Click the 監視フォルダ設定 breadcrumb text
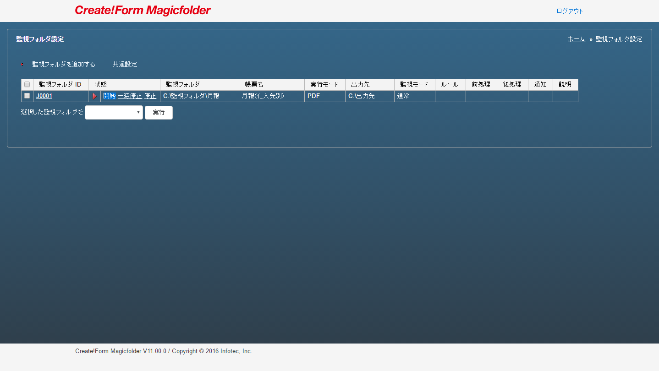 [619, 39]
